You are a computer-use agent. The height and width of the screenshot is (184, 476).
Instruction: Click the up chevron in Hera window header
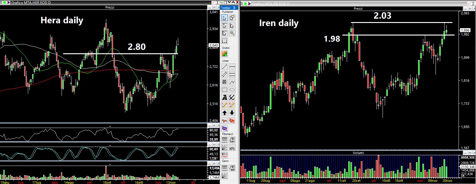click(x=233, y=2)
